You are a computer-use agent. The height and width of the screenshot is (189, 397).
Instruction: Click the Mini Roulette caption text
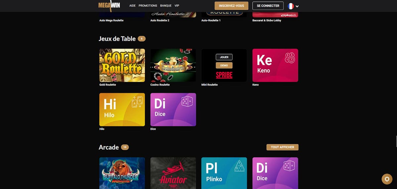point(209,85)
